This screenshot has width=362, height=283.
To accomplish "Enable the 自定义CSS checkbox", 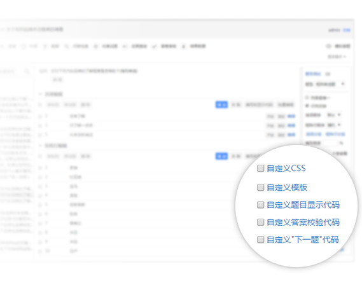I will 260,169.
